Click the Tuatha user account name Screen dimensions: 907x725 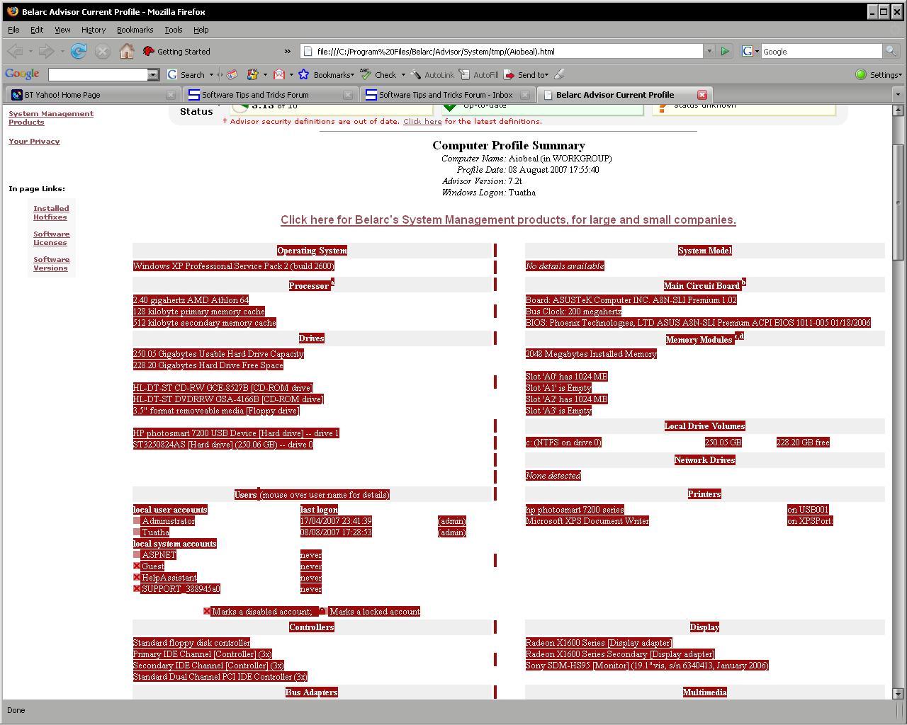click(155, 532)
